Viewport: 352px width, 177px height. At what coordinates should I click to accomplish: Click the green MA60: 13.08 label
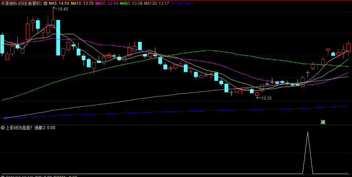[131, 3]
